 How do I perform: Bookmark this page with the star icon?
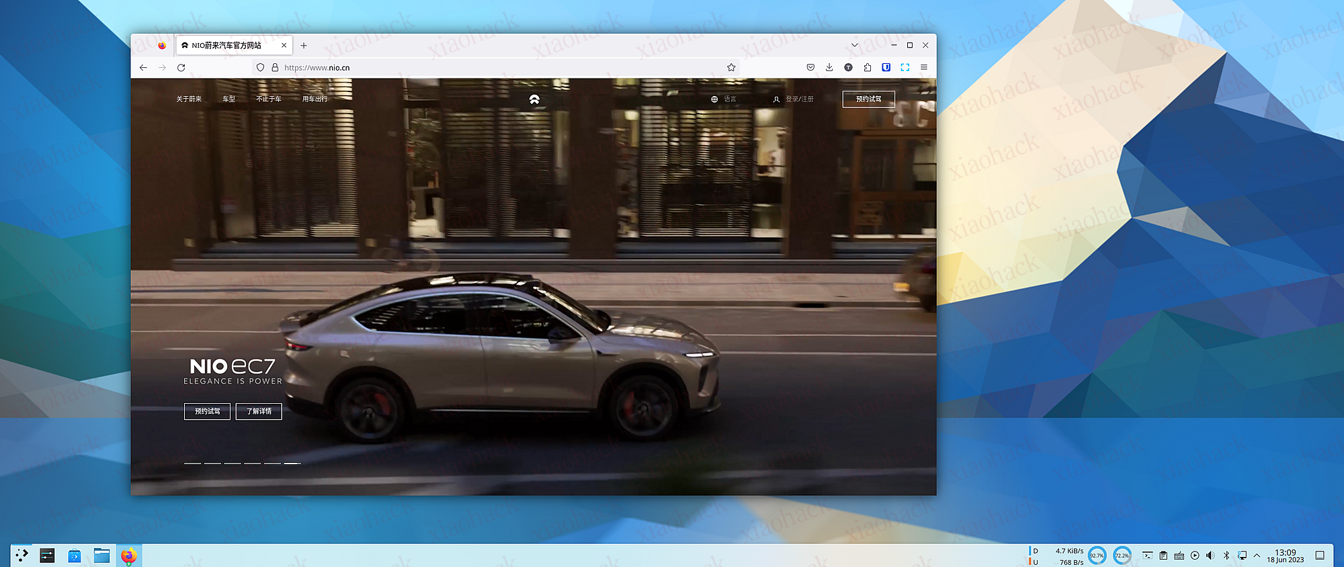(x=731, y=68)
